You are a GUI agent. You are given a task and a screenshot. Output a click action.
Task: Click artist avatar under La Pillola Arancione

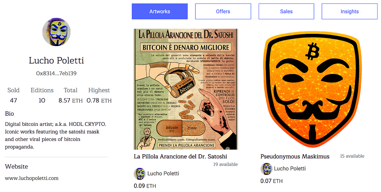tap(140, 173)
